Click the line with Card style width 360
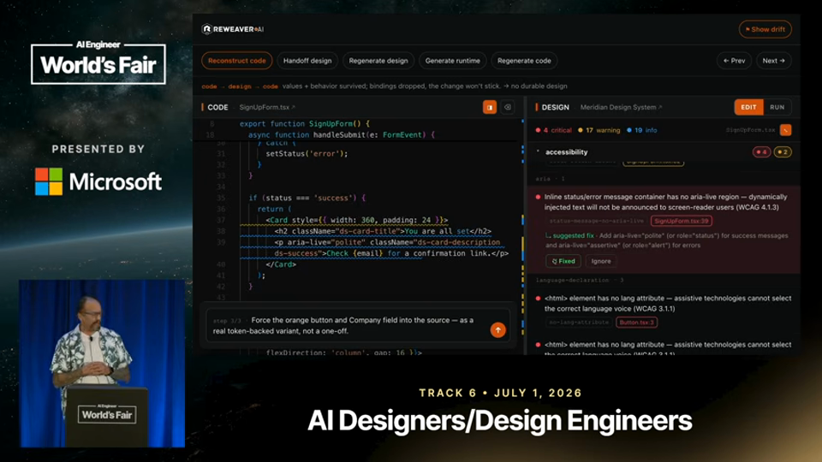 (356, 220)
